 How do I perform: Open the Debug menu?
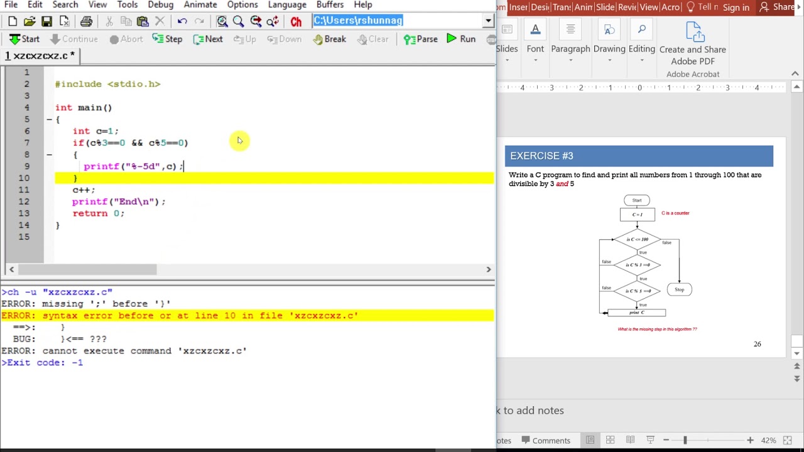161,4
